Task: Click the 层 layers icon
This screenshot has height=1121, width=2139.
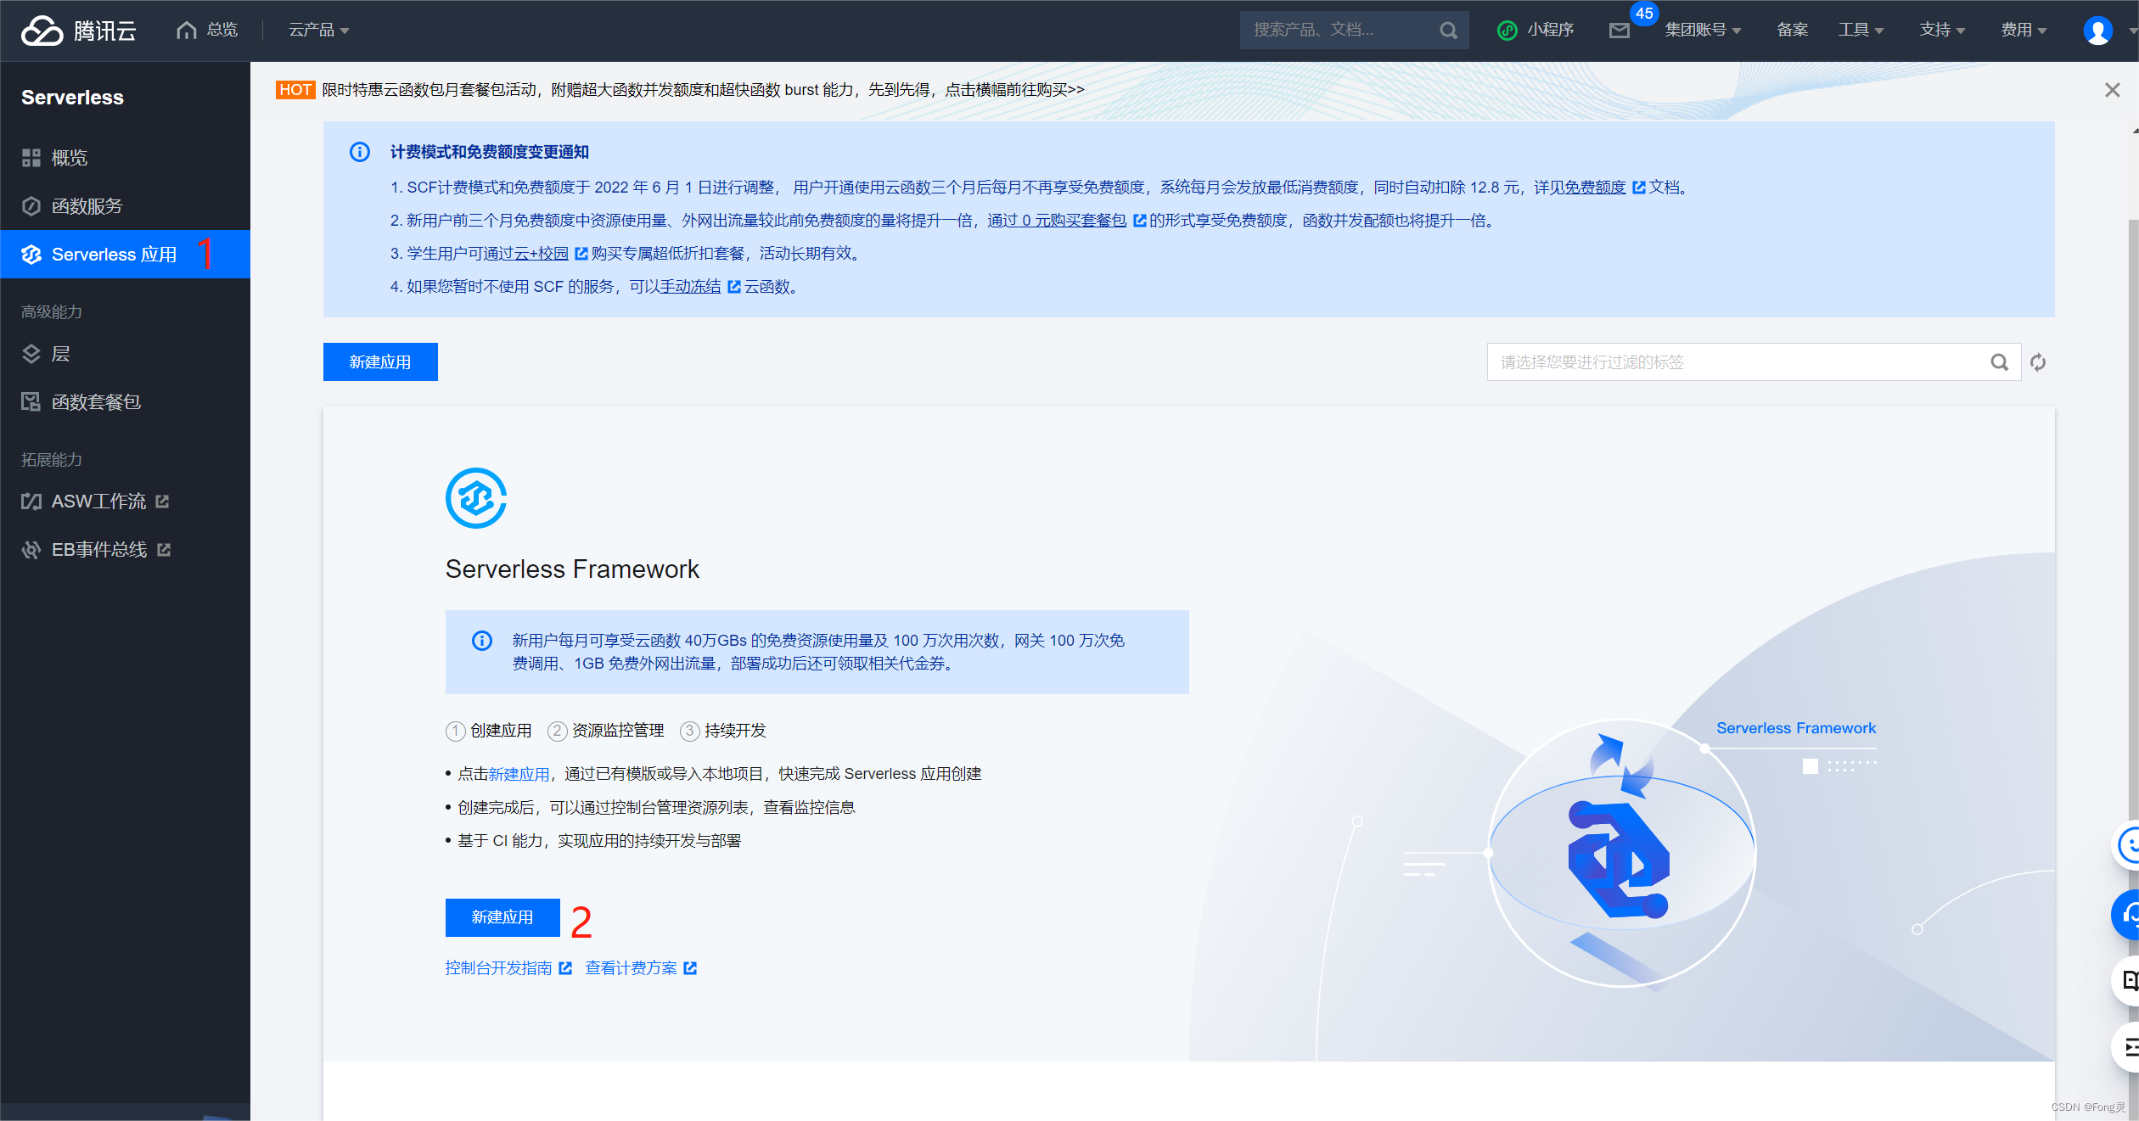Action: pyautogui.click(x=31, y=354)
